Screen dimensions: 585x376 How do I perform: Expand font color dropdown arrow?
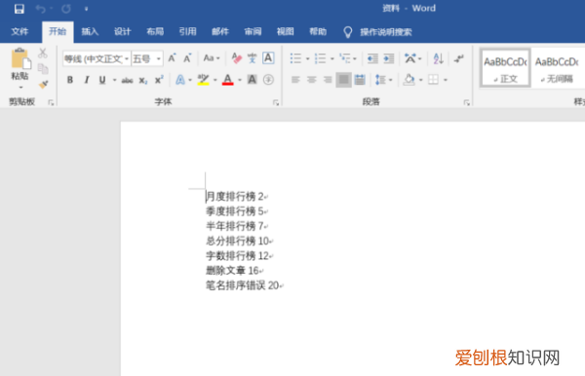[240, 80]
